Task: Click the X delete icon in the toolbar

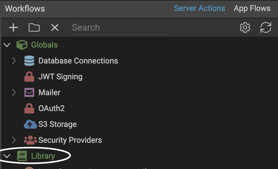Action: pyautogui.click(x=55, y=28)
